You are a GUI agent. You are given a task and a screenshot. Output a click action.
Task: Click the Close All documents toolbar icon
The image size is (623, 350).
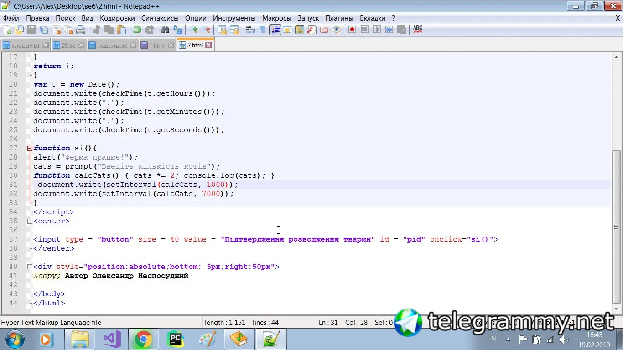click(x=68, y=30)
